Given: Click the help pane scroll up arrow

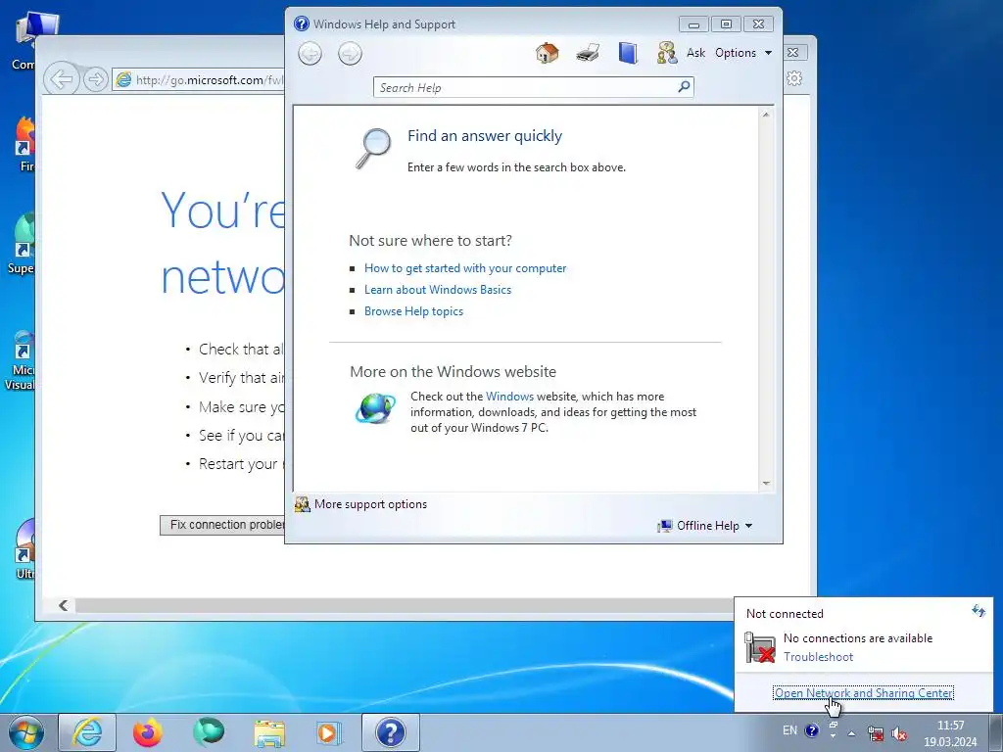Looking at the screenshot, I should pyautogui.click(x=766, y=116).
